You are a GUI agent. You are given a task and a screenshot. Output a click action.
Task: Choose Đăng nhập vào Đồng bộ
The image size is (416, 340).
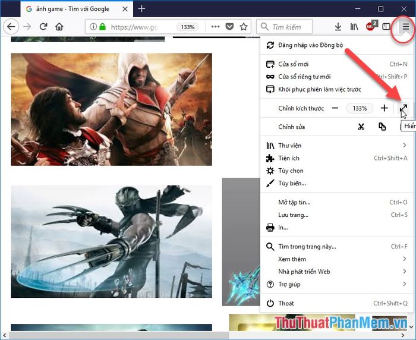click(337, 45)
